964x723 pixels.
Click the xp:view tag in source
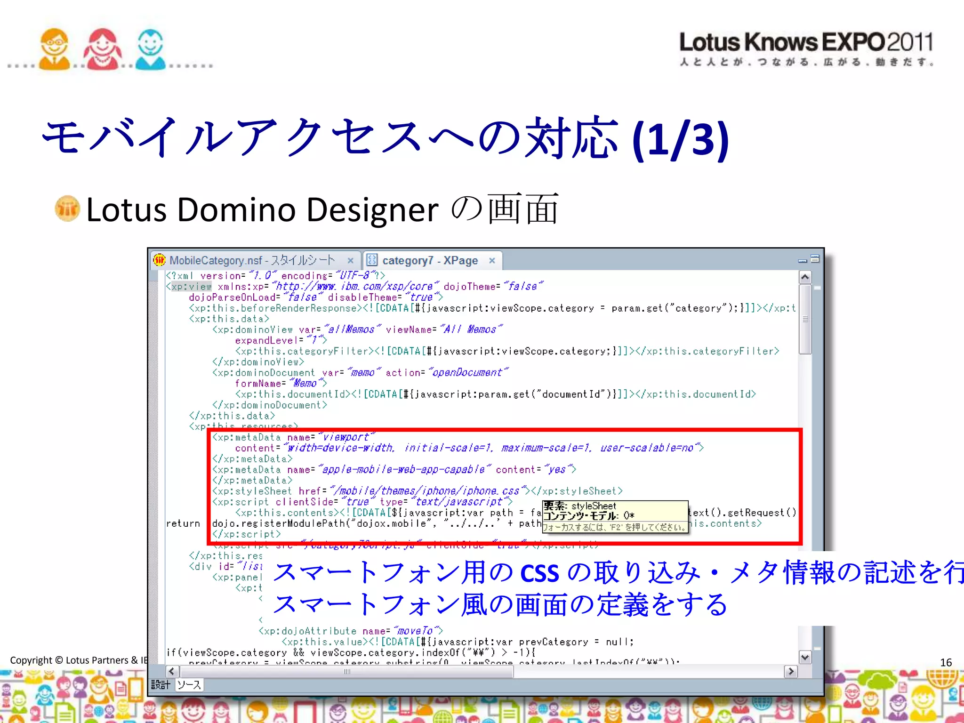pyautogui.click(x=191, y=287)
